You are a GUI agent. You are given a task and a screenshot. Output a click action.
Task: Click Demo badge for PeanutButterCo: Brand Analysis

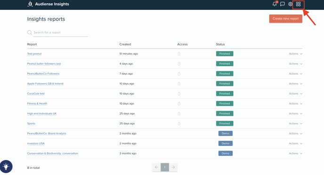(226, 133)
